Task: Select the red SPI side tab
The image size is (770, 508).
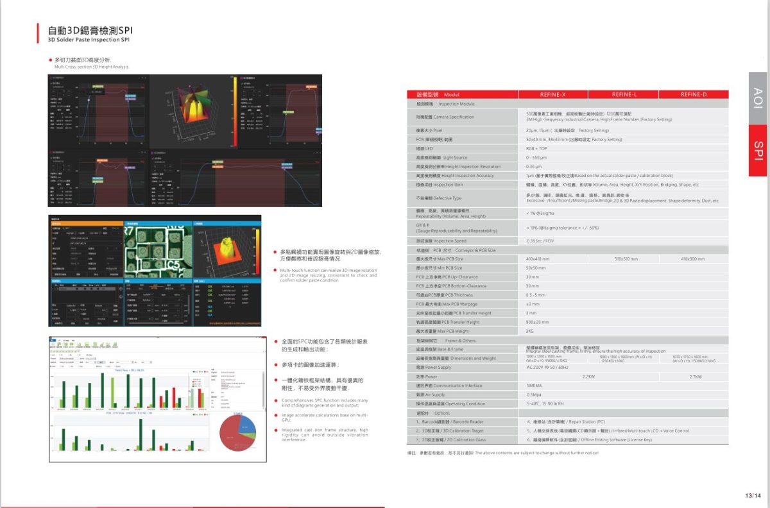Action: pyautogui.click(x=759, y=148)
